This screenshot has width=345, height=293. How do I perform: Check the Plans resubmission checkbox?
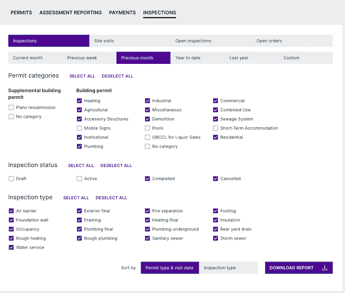pyautogui.click(x=11, y=107)
